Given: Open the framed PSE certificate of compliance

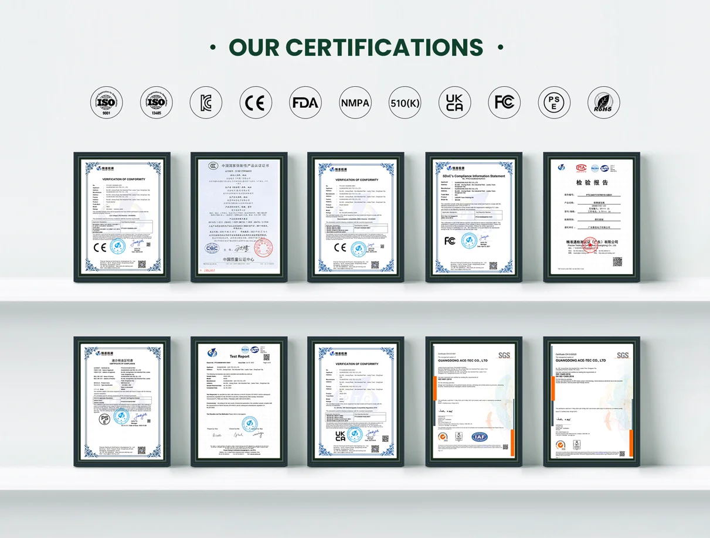Looking at the screenshot, I should pyautogui.click(x=122, y=401).
